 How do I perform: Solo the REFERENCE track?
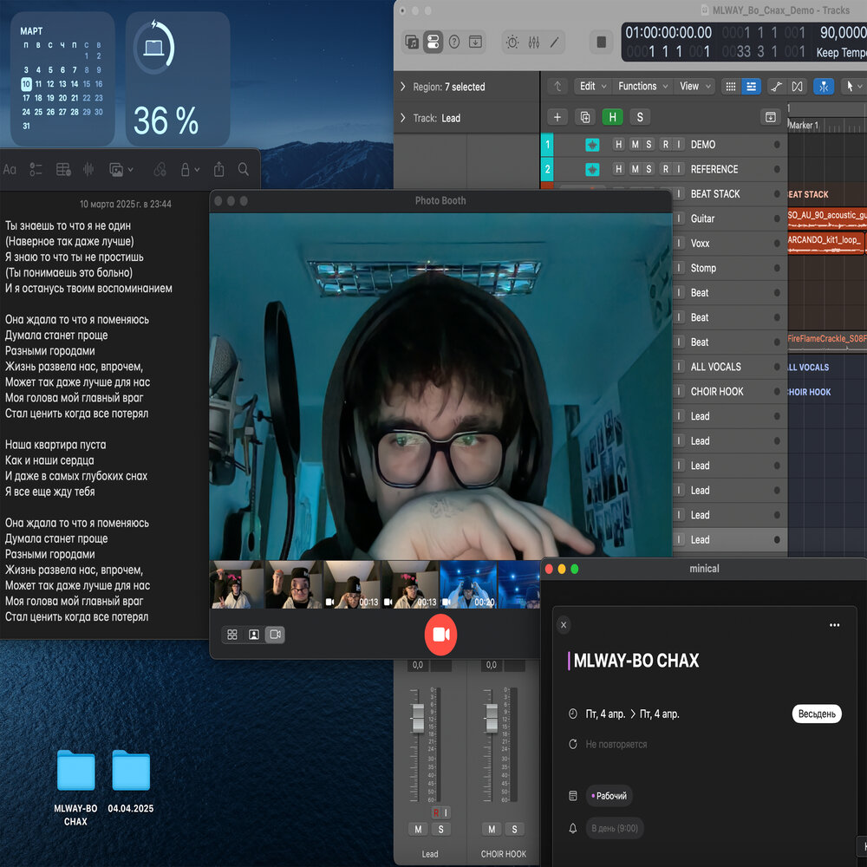coord(649,169)
